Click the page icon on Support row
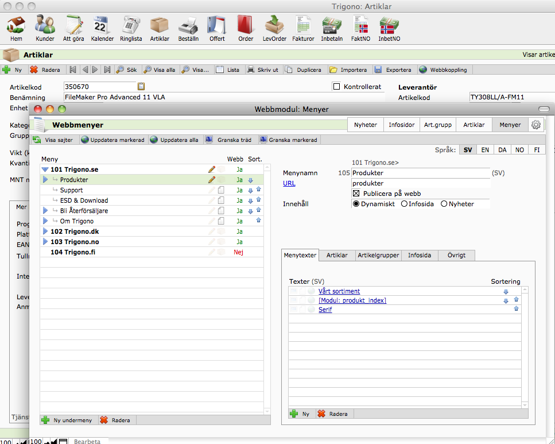This screenshot has width=555, height=444. [x=221, y=190]
